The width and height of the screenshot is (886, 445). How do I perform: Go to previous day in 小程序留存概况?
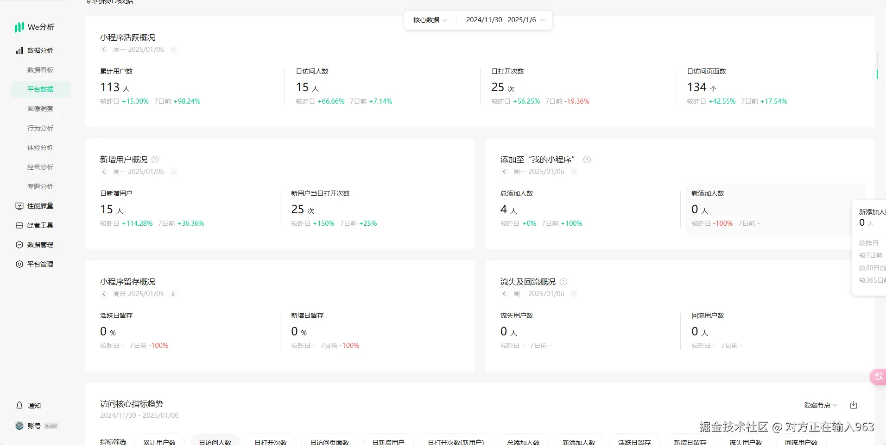pos(104,294)
